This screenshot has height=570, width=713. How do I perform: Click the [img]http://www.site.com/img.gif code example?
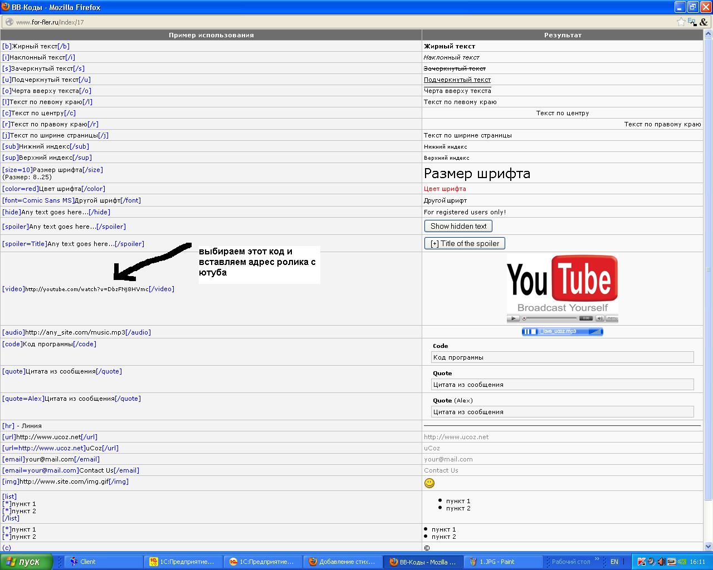[x=66, y=481]
